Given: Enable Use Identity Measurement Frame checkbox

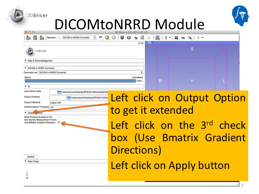Looking at the screenshot, I should pos(59,120).
